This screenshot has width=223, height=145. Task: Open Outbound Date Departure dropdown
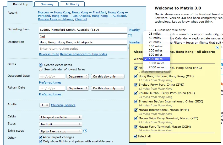[78, 76]
